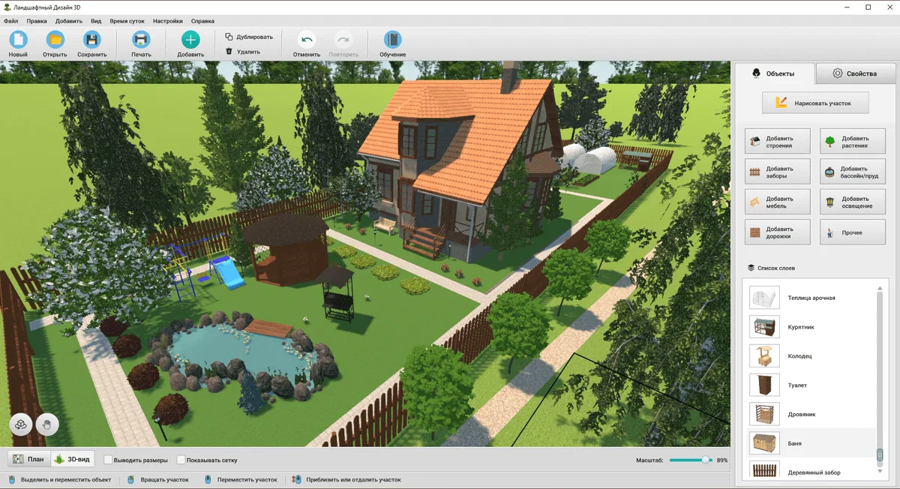This screenshot has width=900, height=489.
Task: Enable the Выводить размеры checkbox
Action: pyautogui.click(x=109, y=460)
